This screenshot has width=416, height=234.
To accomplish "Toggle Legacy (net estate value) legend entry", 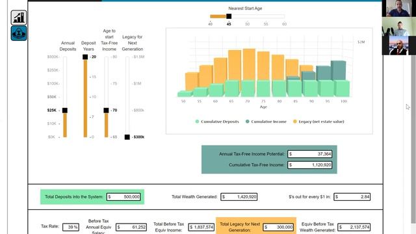I will point(318,122).
